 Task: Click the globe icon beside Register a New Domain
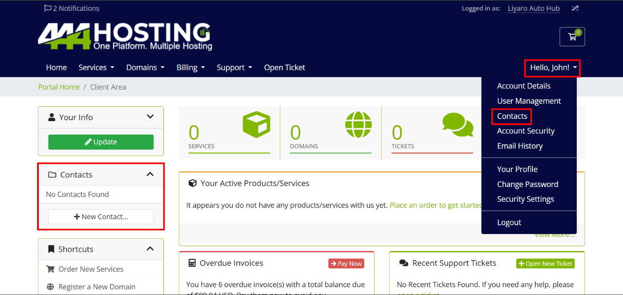[51, 287]
